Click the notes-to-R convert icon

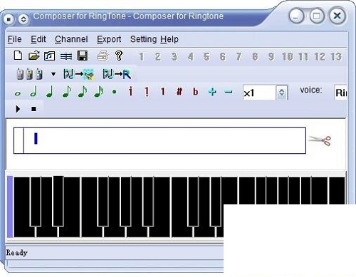[x=117, y=74]
